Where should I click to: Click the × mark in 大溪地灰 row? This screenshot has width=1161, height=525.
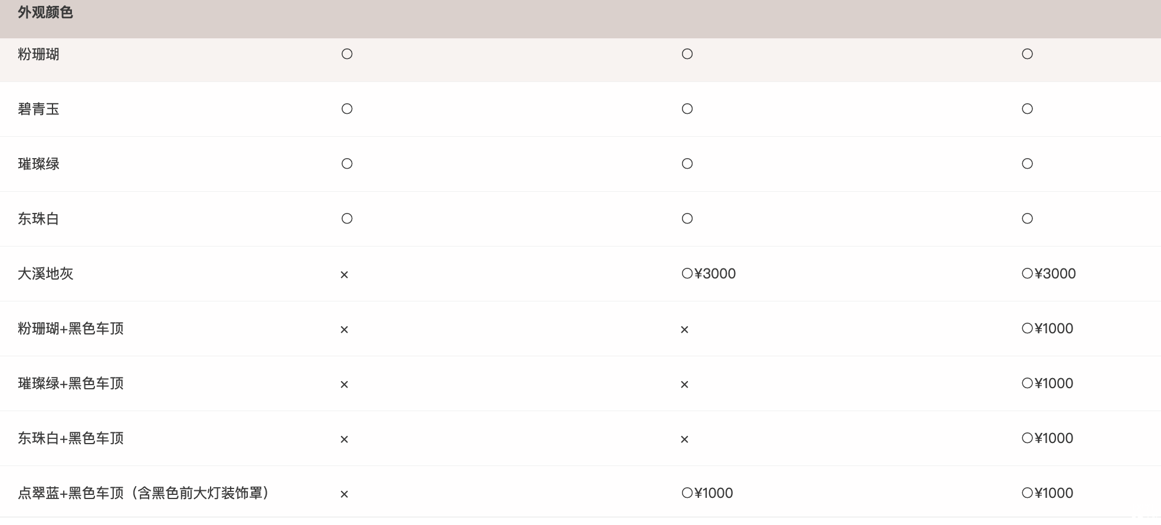[345, 275]
